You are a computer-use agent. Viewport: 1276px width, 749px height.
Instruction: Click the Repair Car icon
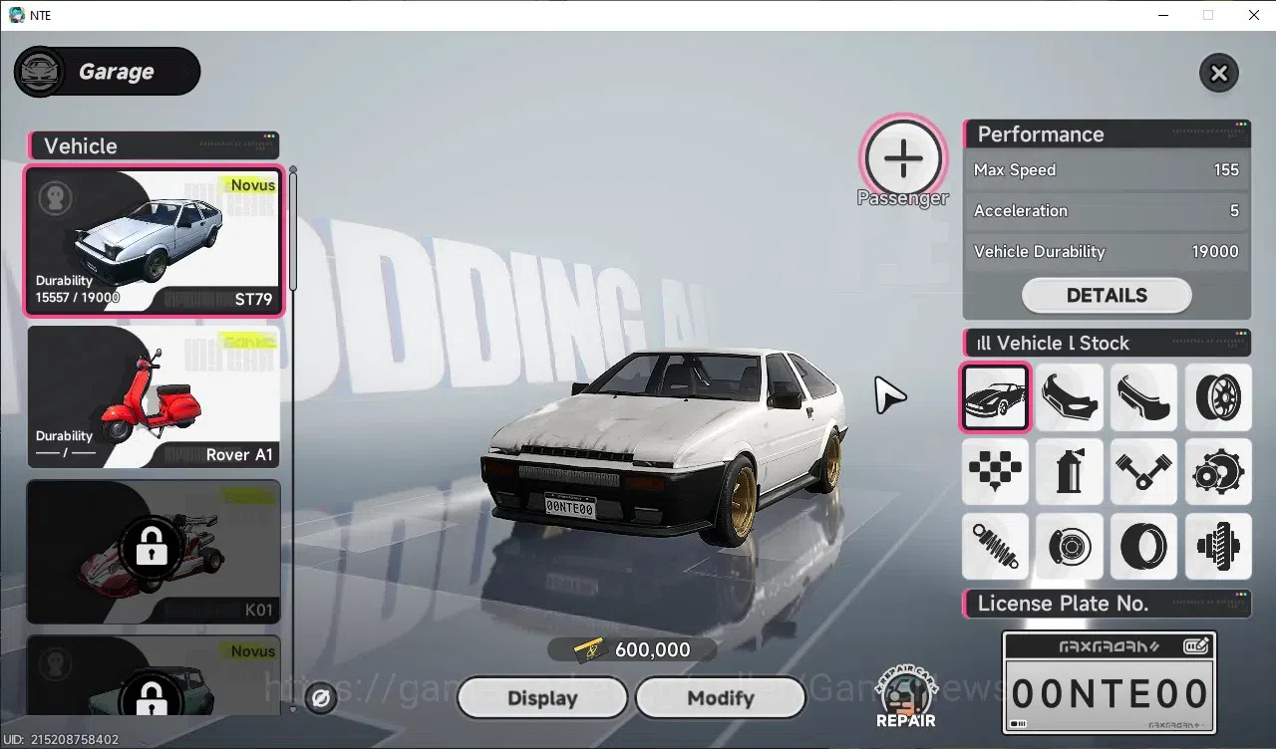(905, 697)
